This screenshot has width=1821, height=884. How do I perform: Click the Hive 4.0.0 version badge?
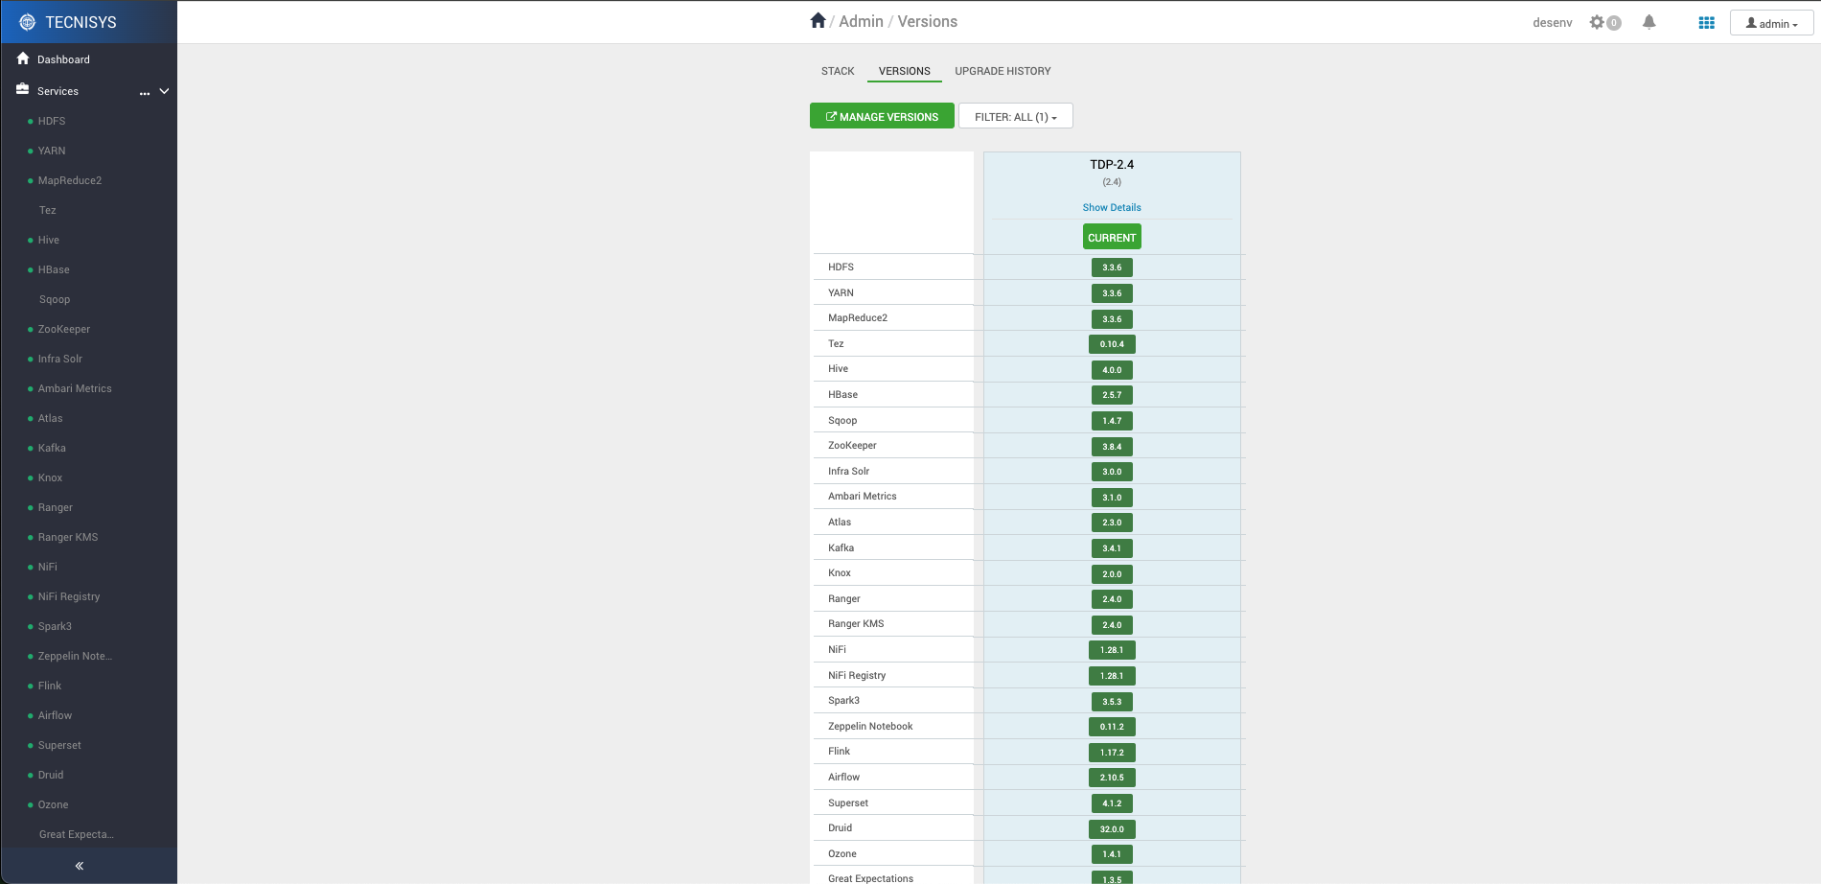coord(1112,370)
